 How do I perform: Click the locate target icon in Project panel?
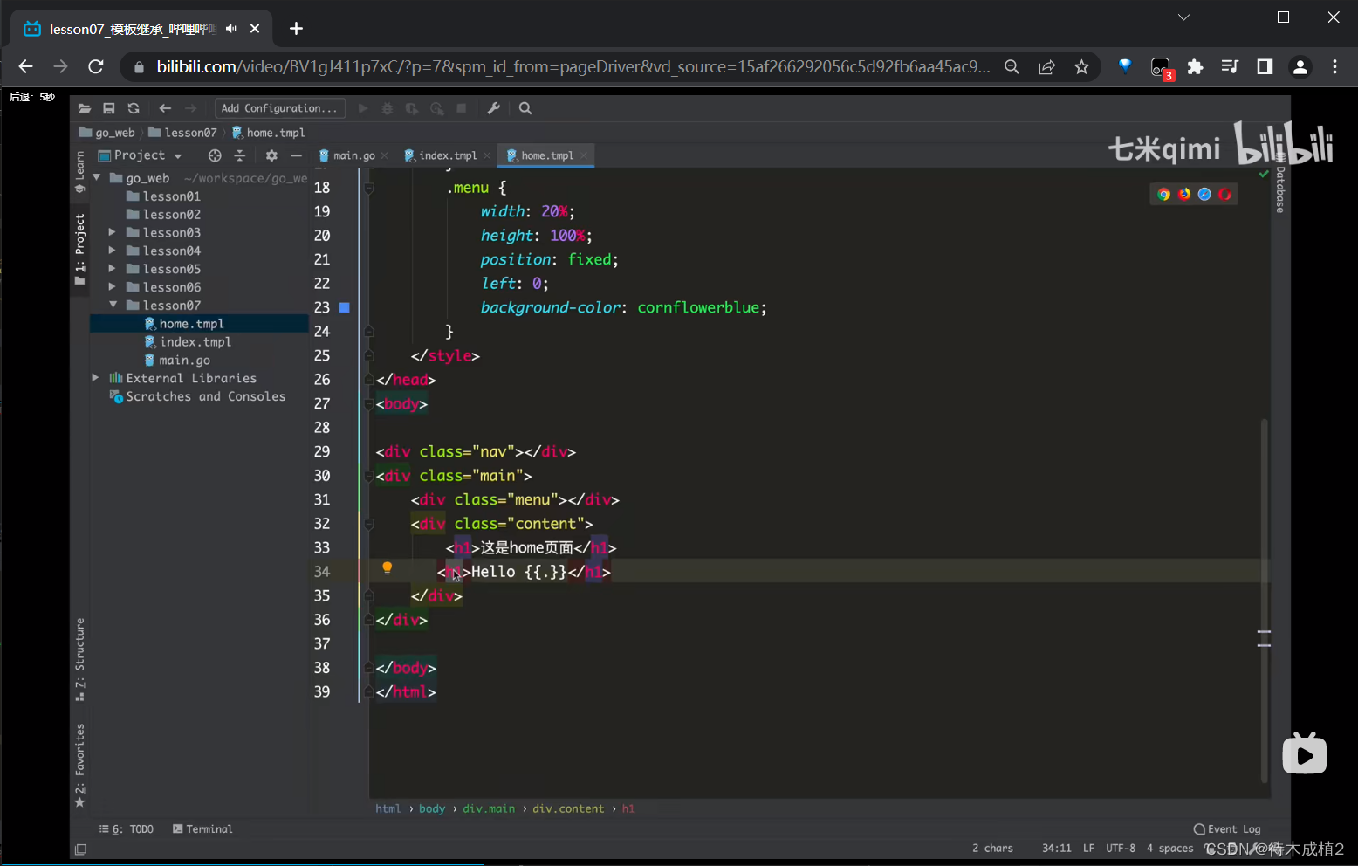(215, 155)
